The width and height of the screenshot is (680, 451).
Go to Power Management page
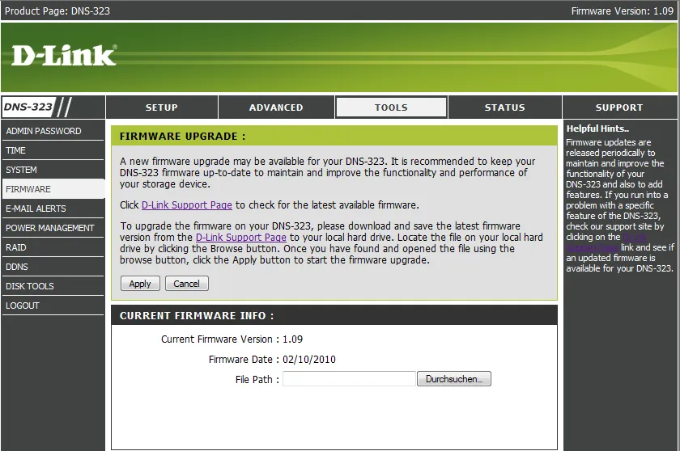tap(53, 228)
